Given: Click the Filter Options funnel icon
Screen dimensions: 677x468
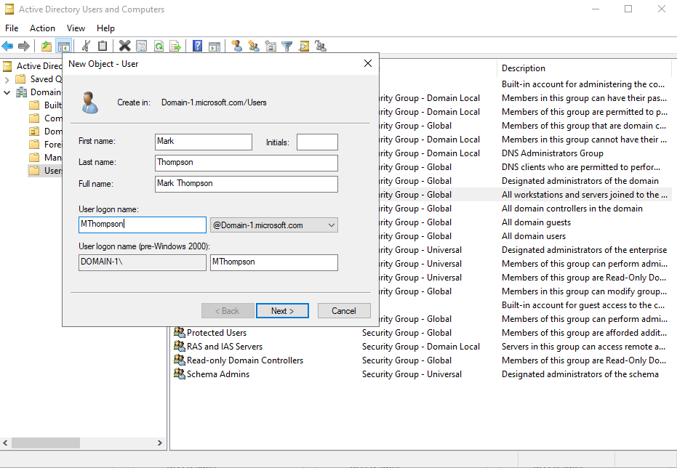Looking at the screenshot, I should tap(287, 46).
